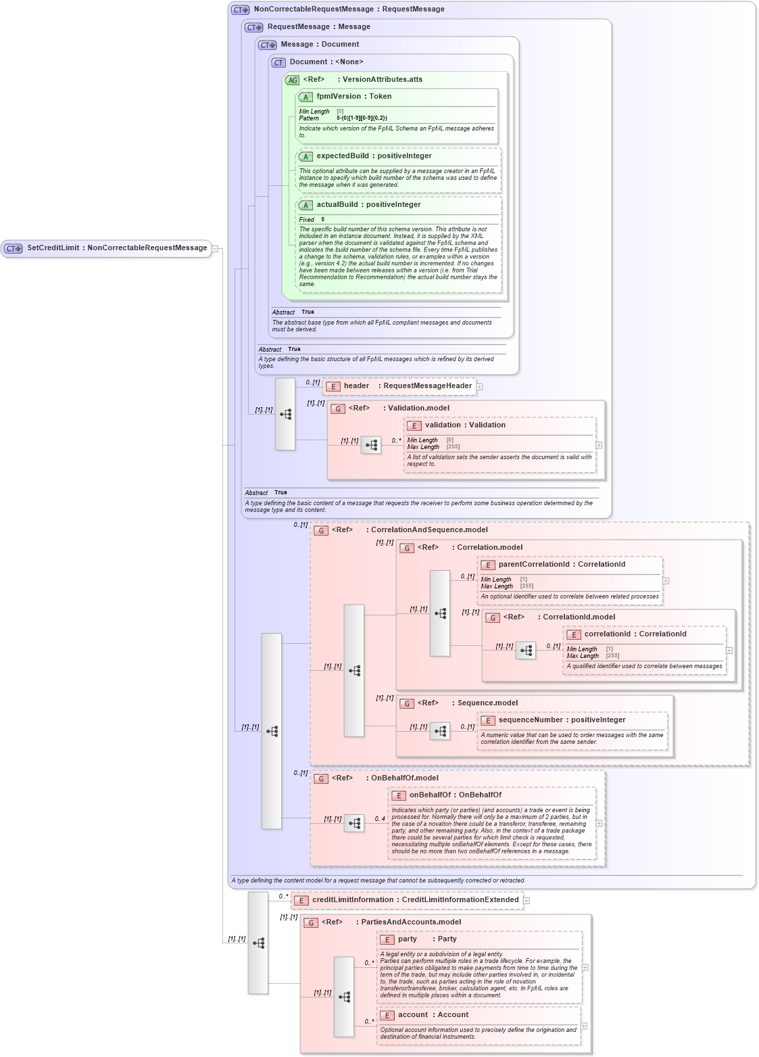Expand header : RequestMessageHeader with its plus box
Screen dimensions: 759x1057
pyautogui.click(x=481, y=385)
